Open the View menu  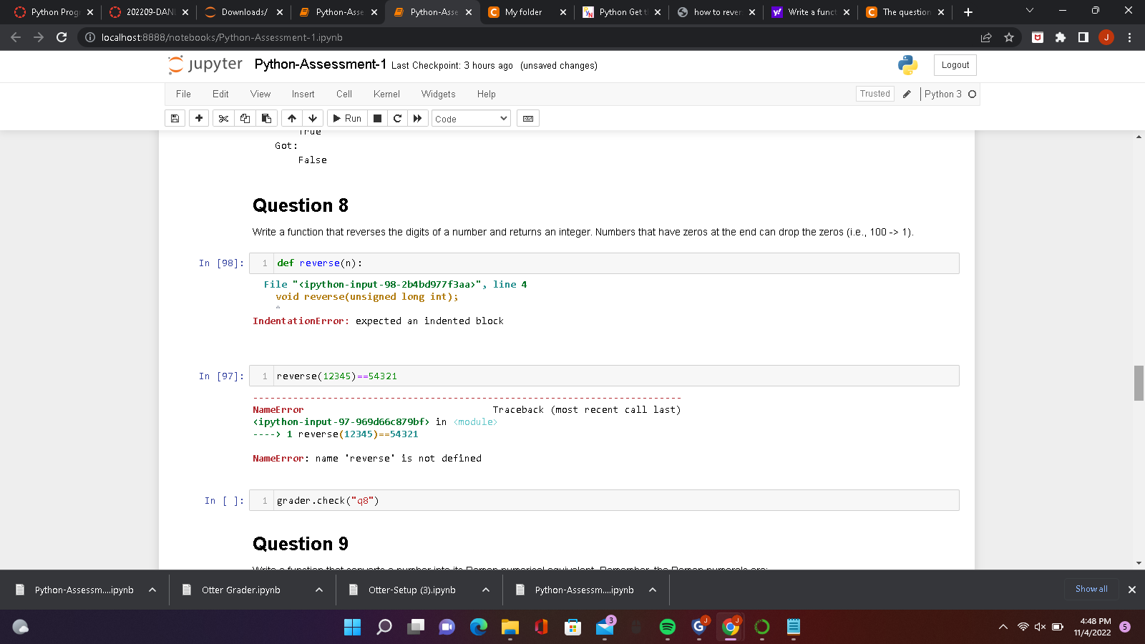tap(260, 94)
